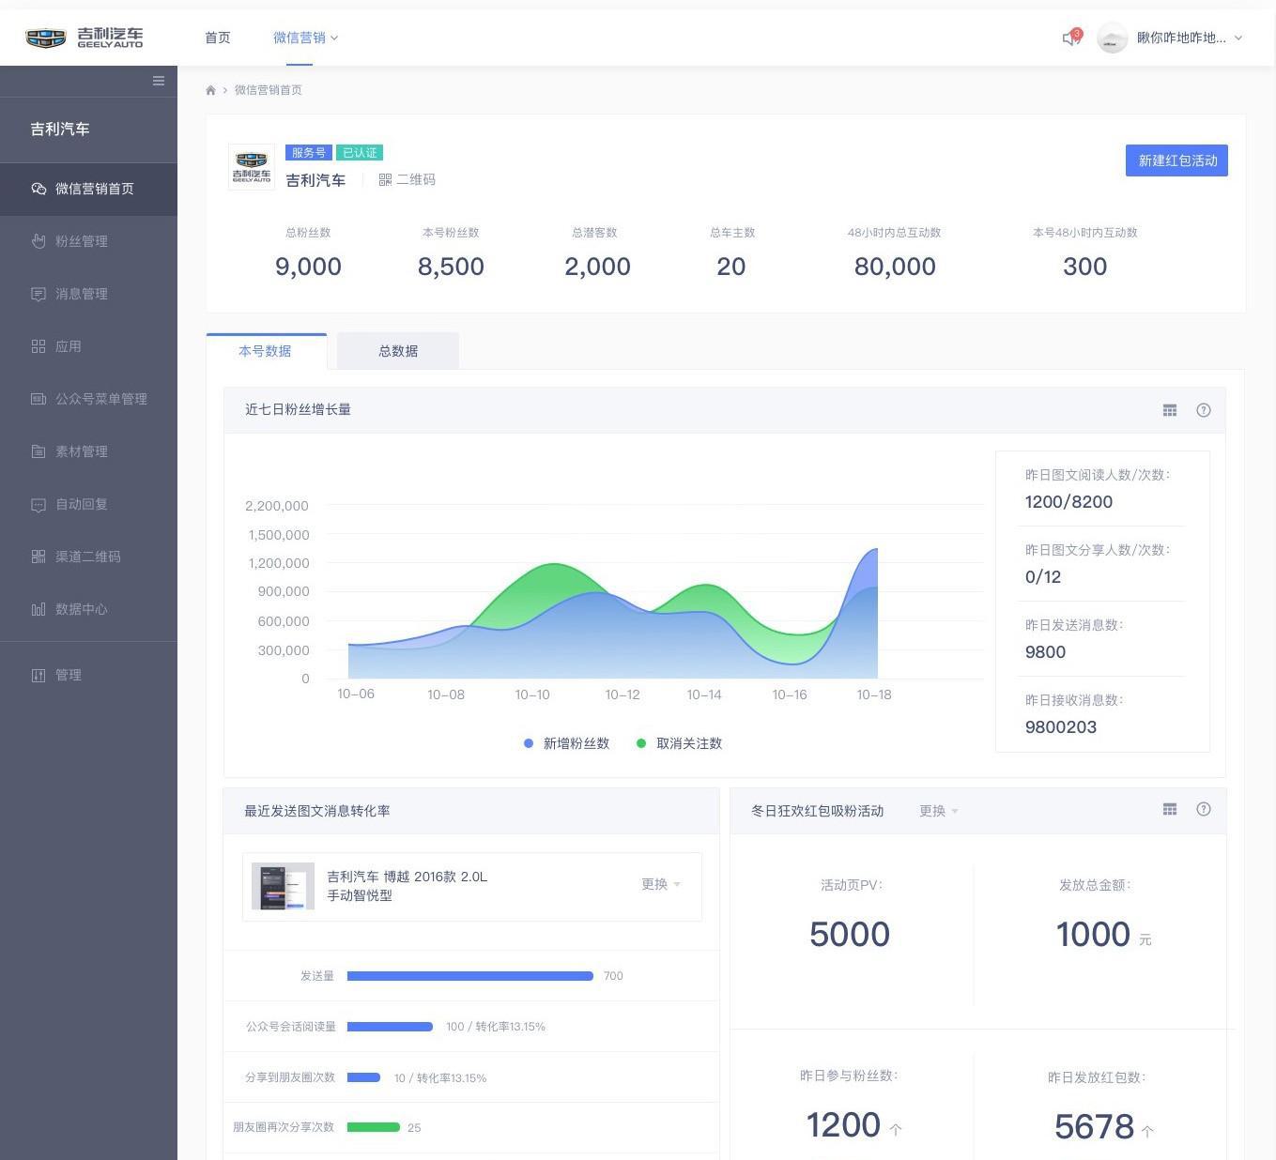
Task: Click the 总车主数 value 20
Action: tap(731, 267)
